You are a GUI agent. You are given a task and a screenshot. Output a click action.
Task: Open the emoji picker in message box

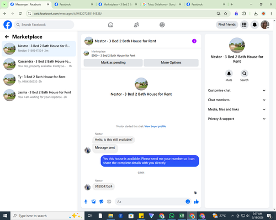coord(188,202)
